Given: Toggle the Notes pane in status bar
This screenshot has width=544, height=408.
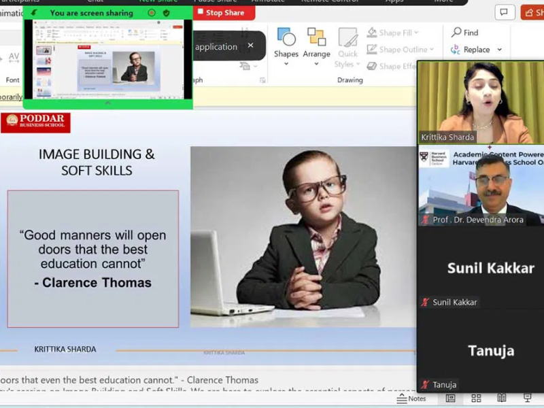Looking at the screenshot, I should click(411, 398).
